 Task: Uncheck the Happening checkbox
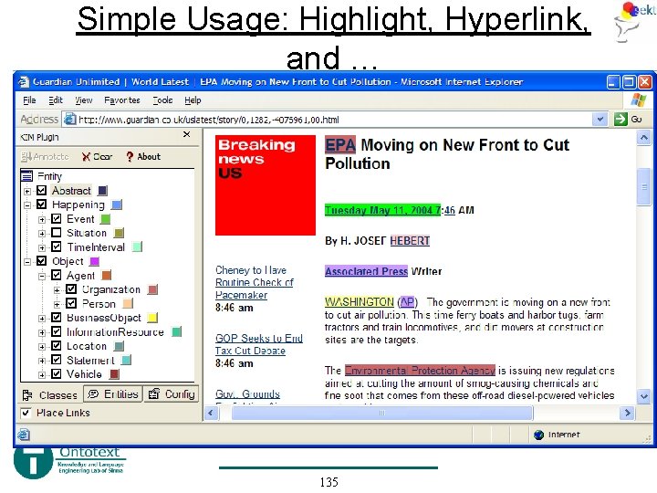[x=41, y=205]
